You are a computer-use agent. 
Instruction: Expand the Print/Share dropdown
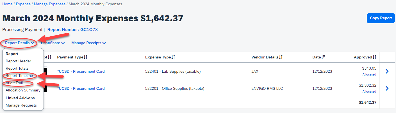click(53, 43)
